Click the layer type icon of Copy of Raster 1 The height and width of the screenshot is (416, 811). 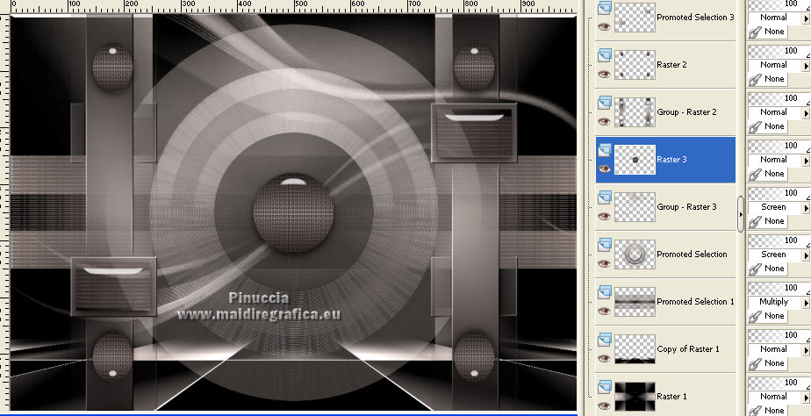pos(604,340)
